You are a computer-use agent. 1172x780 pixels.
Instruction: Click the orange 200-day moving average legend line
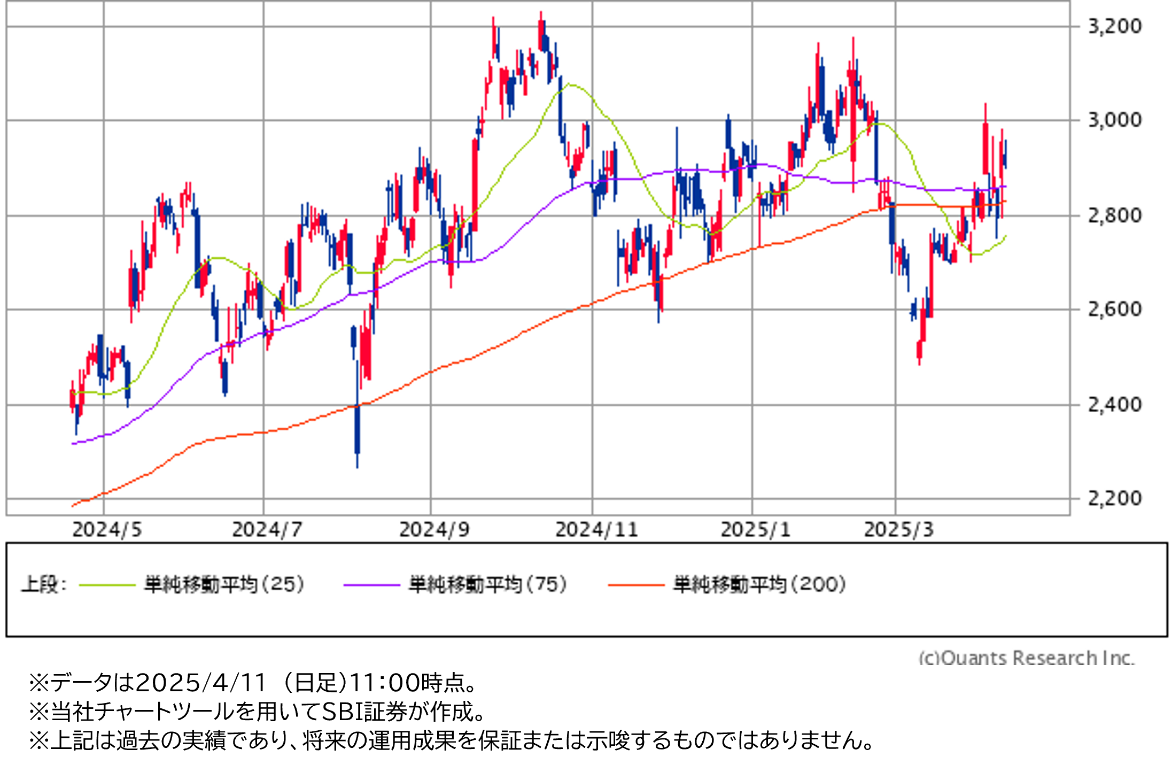(x=636, y=585)
